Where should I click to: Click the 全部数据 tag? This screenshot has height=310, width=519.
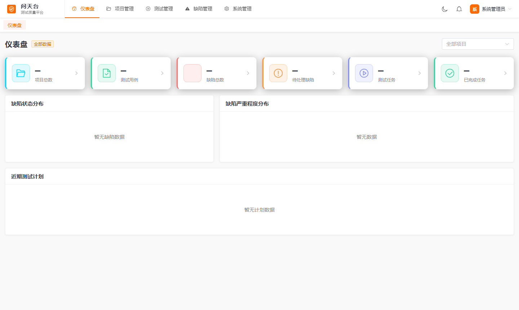(x=43, y=44)
